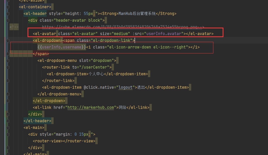Image resolution: width=268 pixels, height=155 pixels.
Task: Toggle fold marker at closing el-dropdown-menu tag
Action: (8, 94)
